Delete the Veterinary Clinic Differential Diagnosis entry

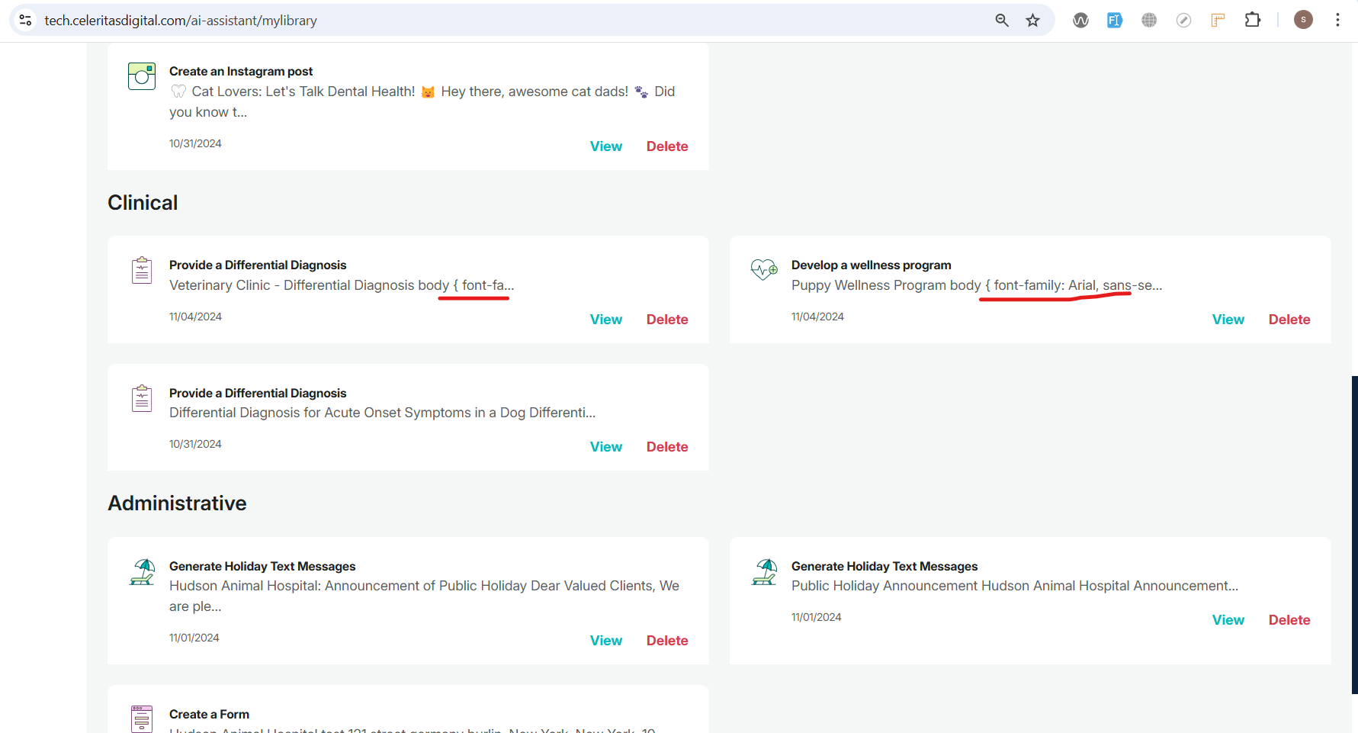click(x=667, y=320)
